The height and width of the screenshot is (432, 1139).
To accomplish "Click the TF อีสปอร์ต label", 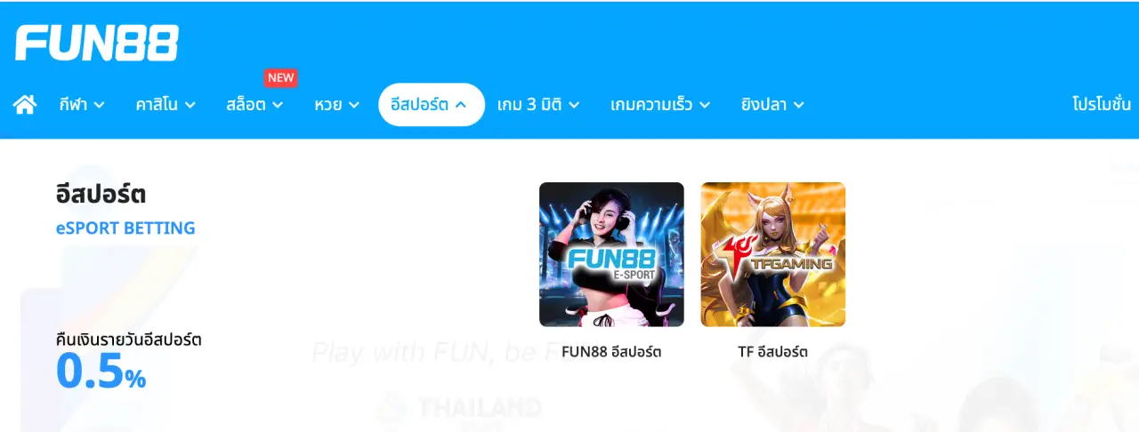I will (773, 352).
